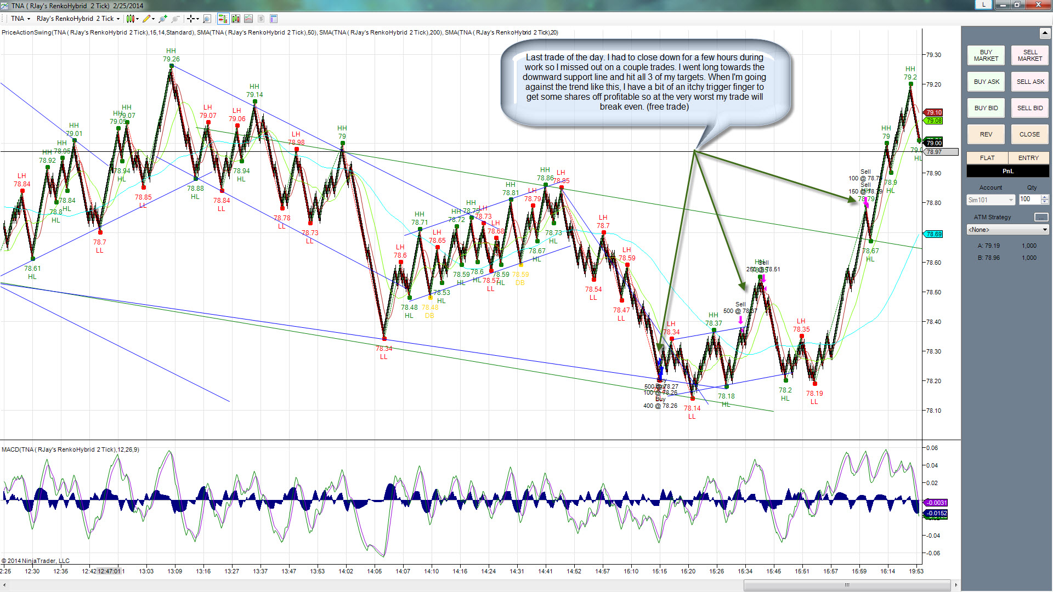Select the FLAT PnL display tab
1053x592 pixels.
coord(987,158)
